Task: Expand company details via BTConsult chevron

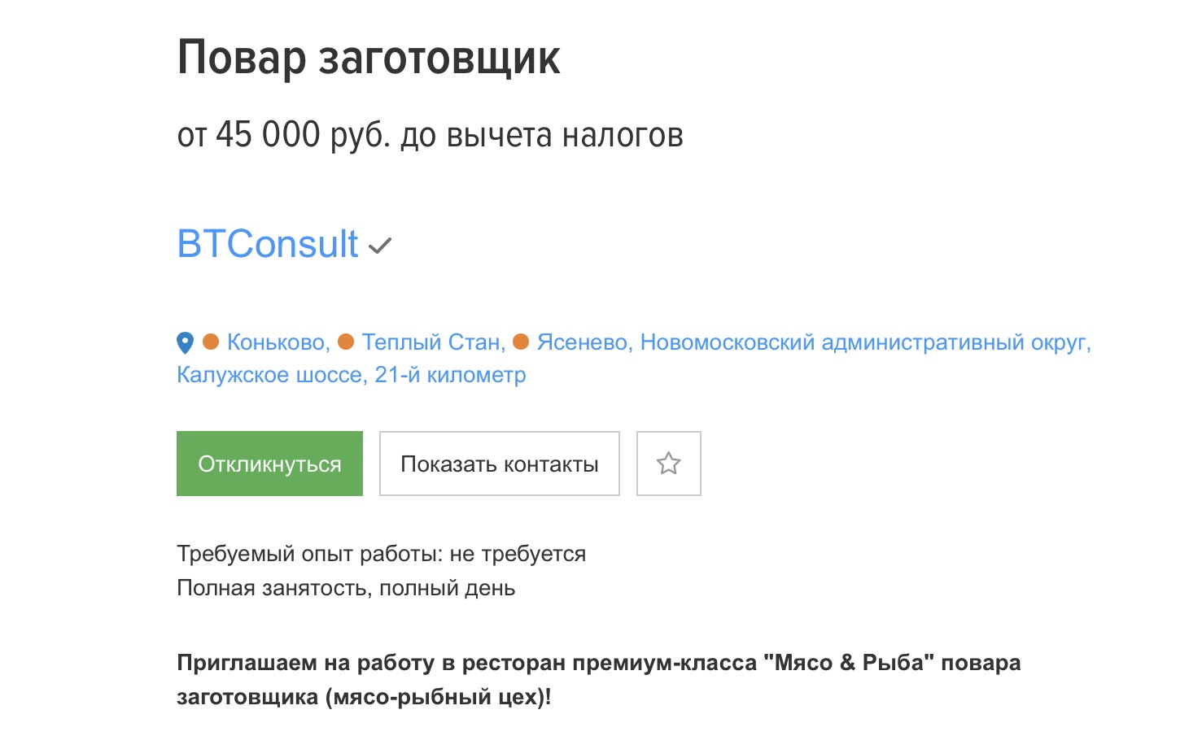Action: (381, 246)
